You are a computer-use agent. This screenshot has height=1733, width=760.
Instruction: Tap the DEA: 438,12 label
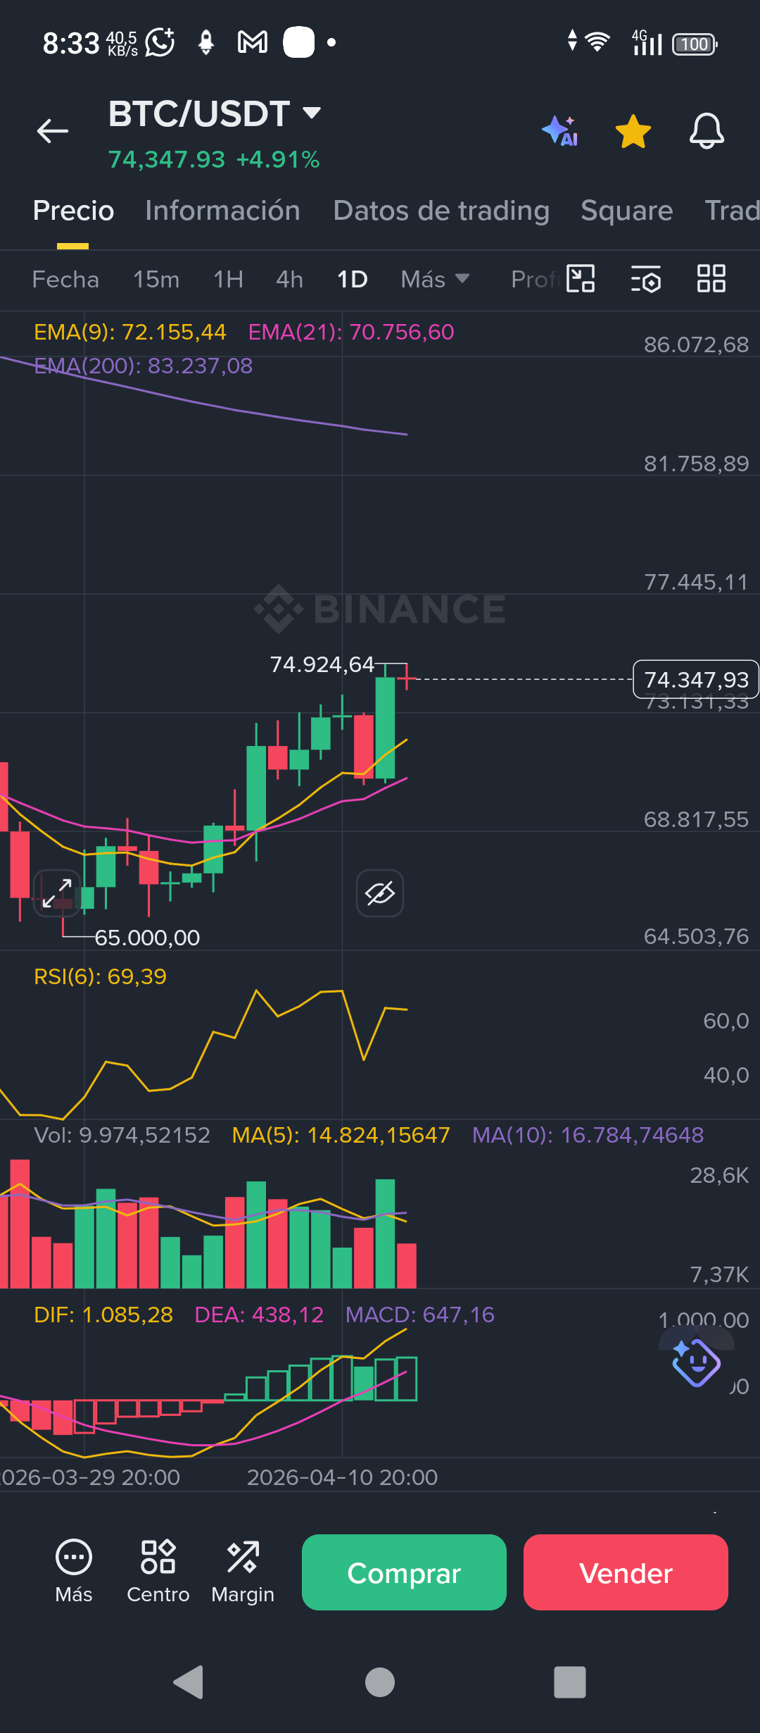coord(259,1315)
